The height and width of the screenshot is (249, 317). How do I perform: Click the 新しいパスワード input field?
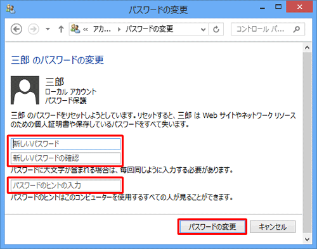(65, 144)
